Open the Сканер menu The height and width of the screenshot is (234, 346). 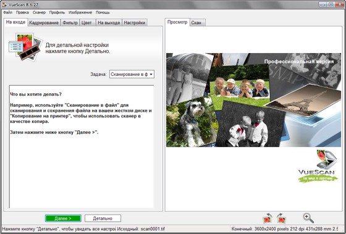pyautogui.click(x=39, y=12)
